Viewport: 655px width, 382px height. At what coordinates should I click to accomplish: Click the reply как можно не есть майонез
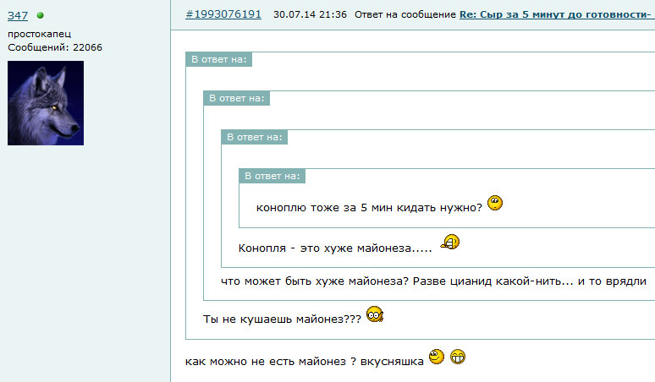pos(305,361)
